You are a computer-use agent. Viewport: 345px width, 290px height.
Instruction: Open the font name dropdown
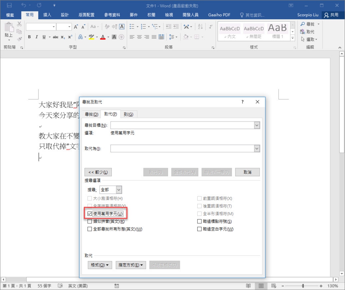coord(54,27)
